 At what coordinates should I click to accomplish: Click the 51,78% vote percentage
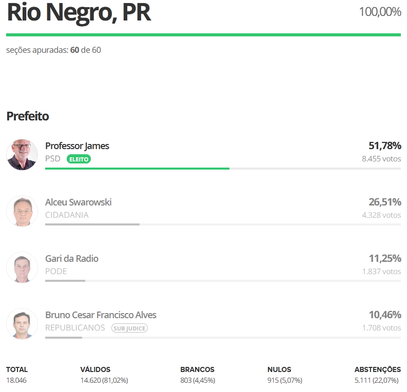pyautogui.click(x=385, y=146)
